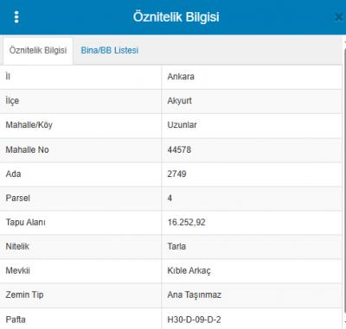The height and width of the screenshot is (329, 346).
Task: Select the district value Akyurt
Action: coord(179,101)
